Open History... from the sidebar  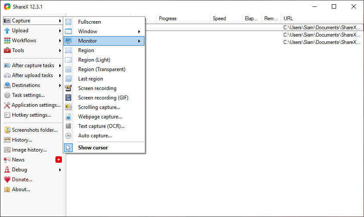(x=22, y=140)
